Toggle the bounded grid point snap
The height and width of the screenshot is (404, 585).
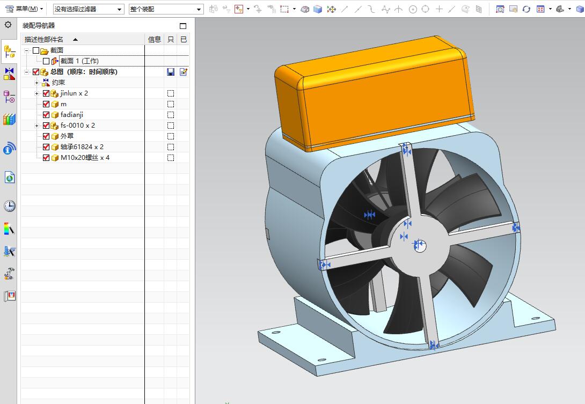coord(479,9)
